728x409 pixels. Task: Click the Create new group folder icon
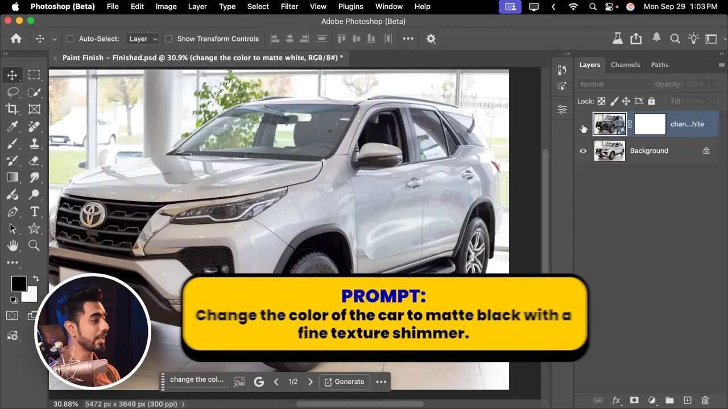pyautogui.click(x=669, y=400)
